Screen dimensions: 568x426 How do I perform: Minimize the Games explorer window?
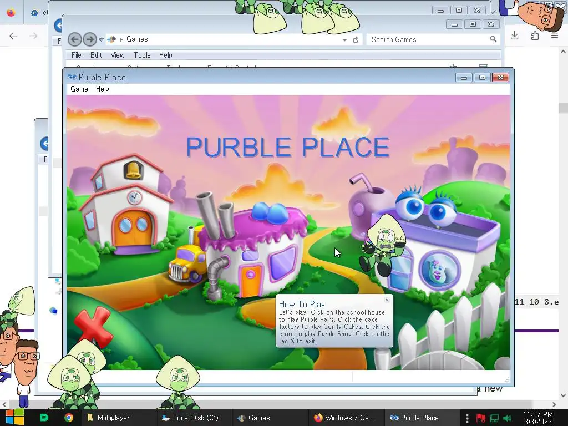455,24
